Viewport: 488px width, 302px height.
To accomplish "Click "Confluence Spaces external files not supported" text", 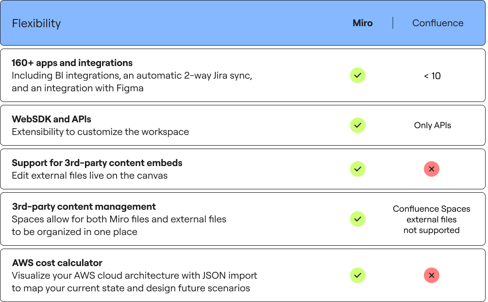I will click(x=431, y=219).
